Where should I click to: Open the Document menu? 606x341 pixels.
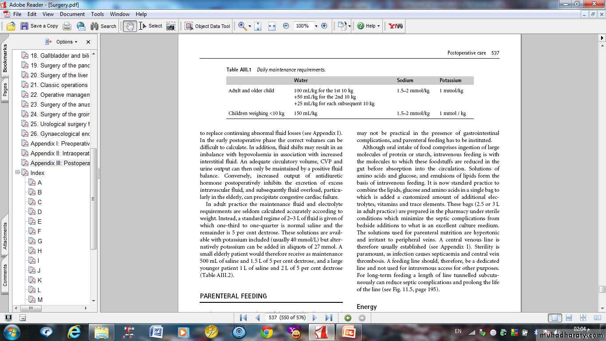click(x=72, y=14)
